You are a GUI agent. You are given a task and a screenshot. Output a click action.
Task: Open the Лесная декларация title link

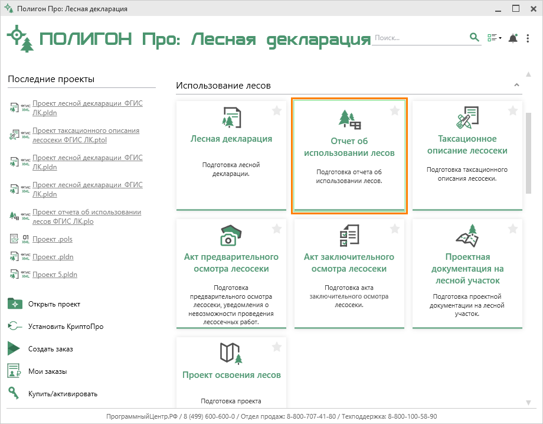point(231,139)
